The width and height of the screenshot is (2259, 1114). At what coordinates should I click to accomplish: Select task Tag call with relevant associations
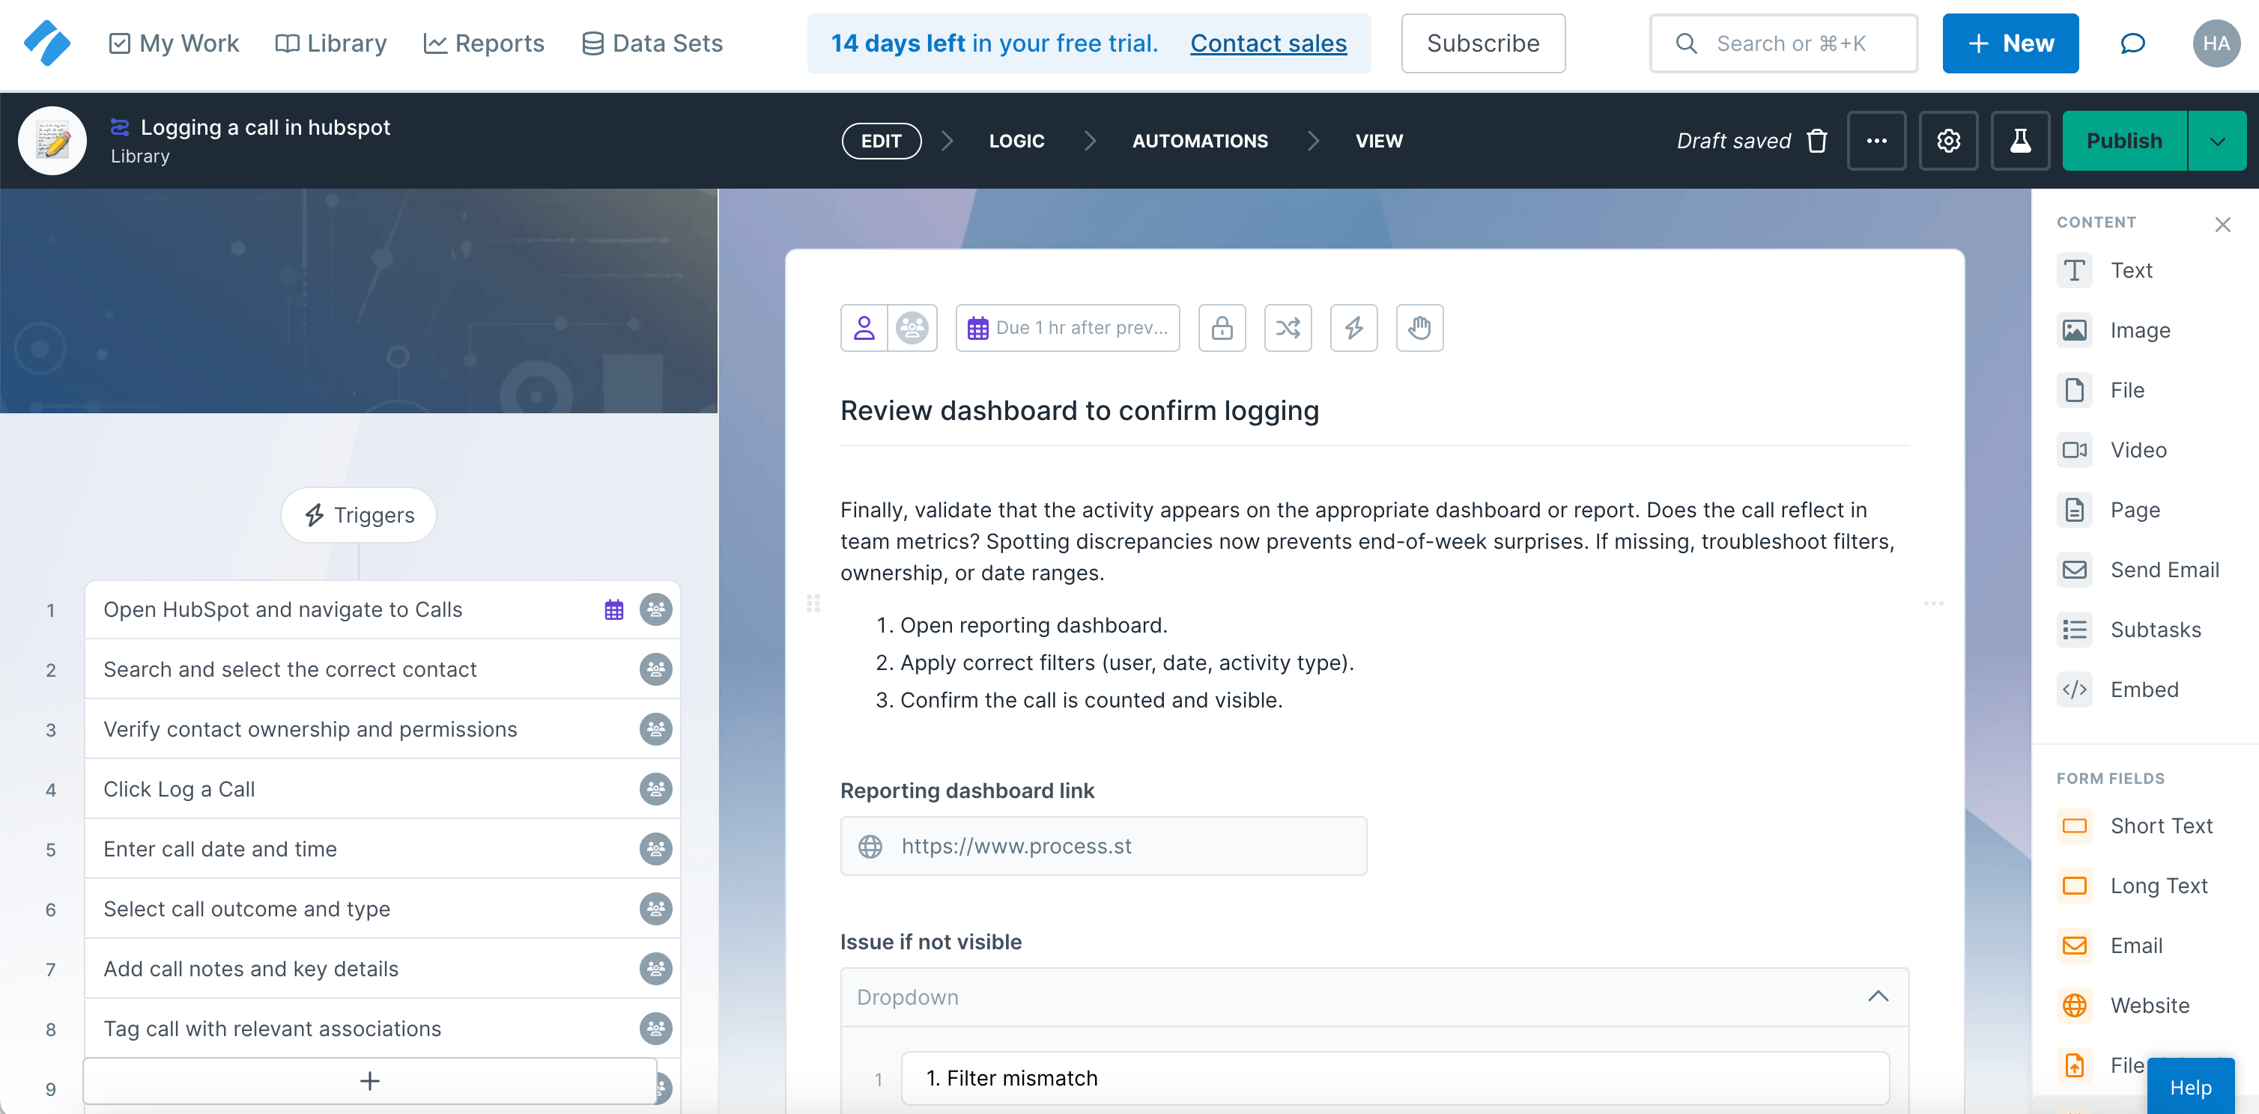(x=382, y=1029)
